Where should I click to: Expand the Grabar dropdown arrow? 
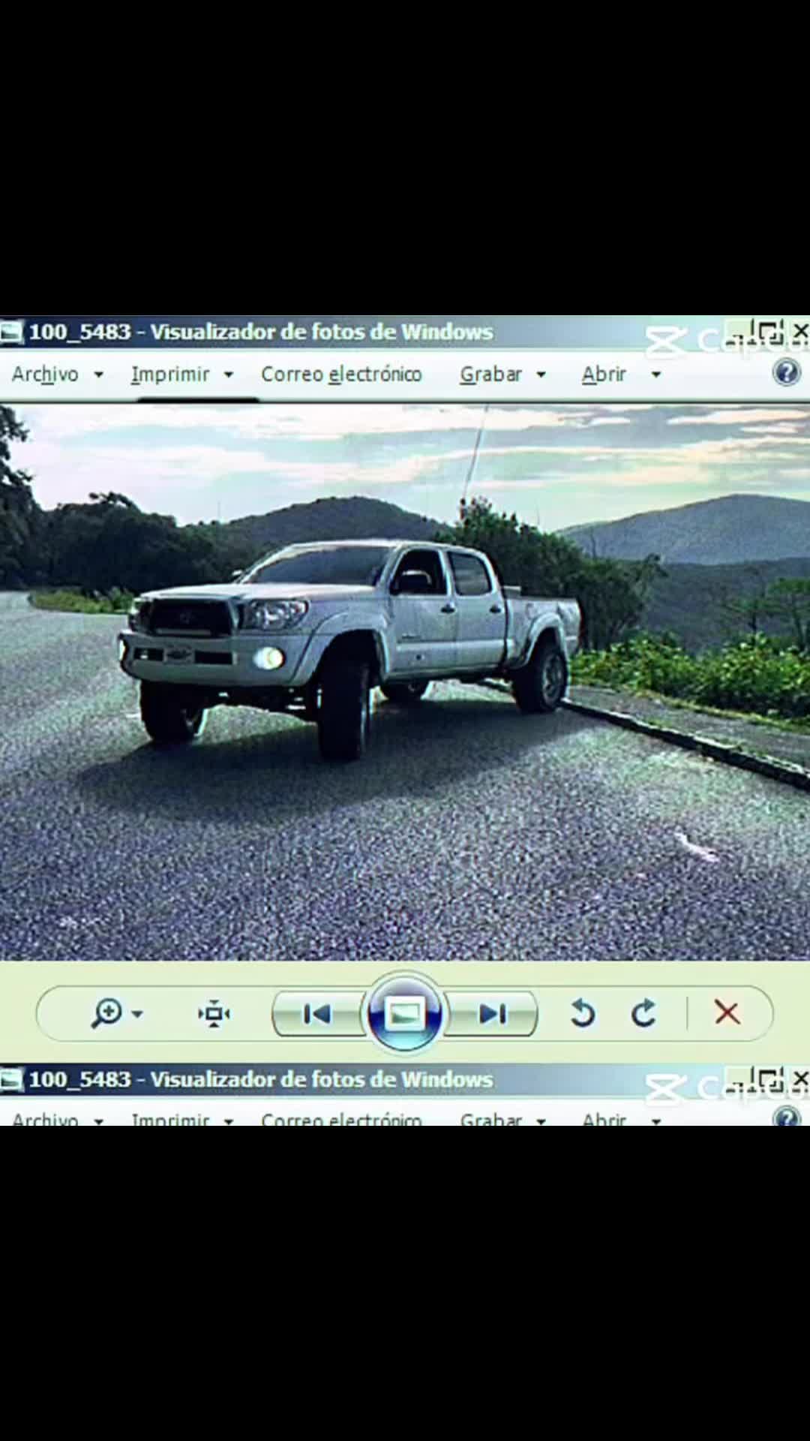coord(541,375)
